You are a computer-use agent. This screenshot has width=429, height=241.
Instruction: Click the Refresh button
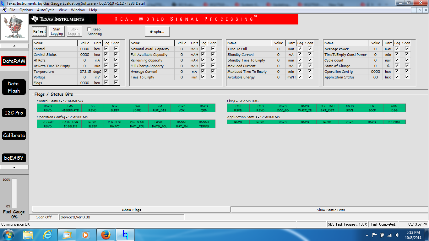point(39,31)
